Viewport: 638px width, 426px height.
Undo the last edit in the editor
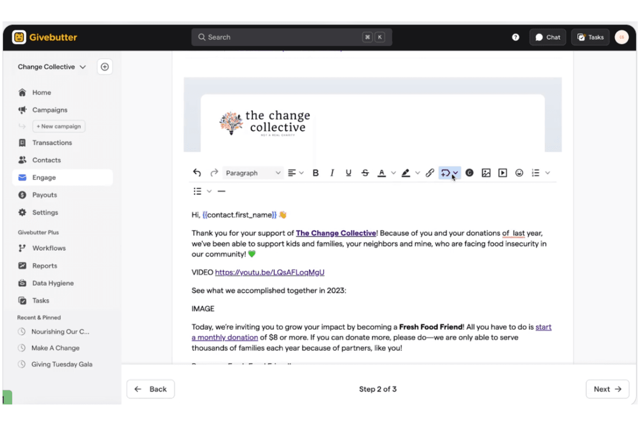pyautogui.click(x=197, y=173)
